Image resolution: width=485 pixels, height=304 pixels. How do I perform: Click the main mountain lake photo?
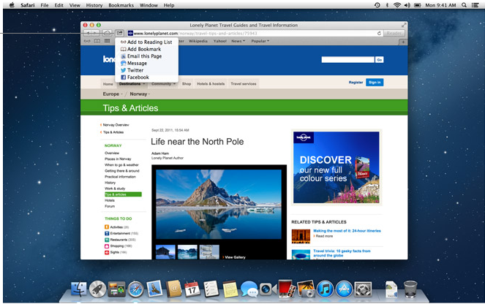coord(219,204)
